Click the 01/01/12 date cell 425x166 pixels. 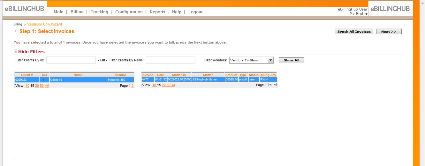click(161, 80)
